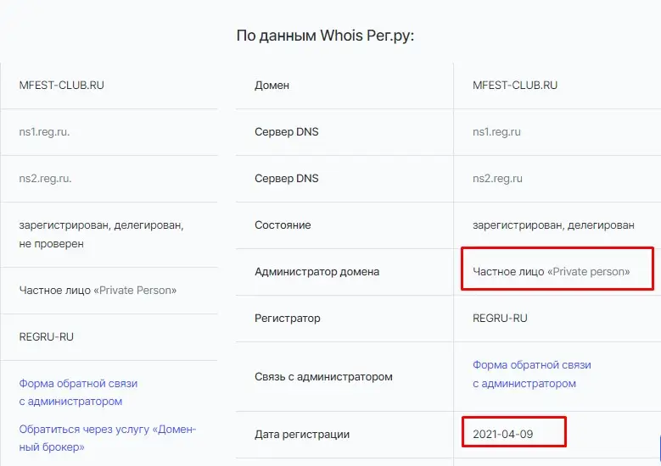Select the 'Состояние' row label
Viewport: 661px width, 466px height.
tap(283, 225)
